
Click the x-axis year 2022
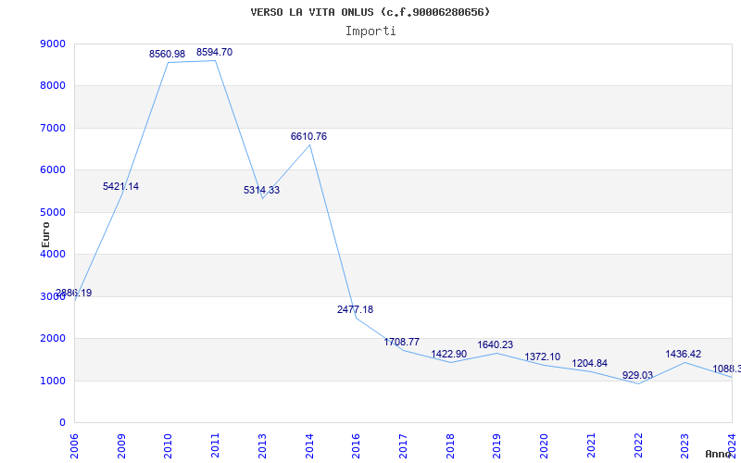tap(638, 446)
